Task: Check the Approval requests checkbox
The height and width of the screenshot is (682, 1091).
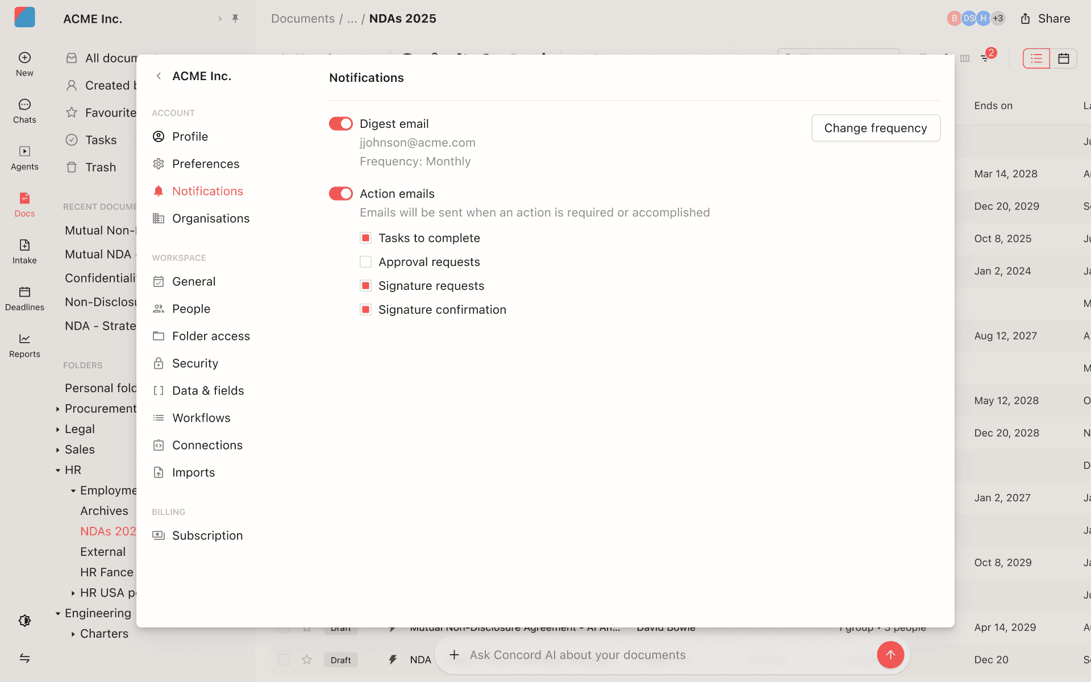Action: click(x=366, y=262)
